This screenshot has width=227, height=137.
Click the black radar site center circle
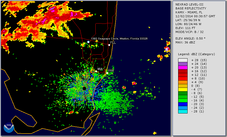[84, 88]
